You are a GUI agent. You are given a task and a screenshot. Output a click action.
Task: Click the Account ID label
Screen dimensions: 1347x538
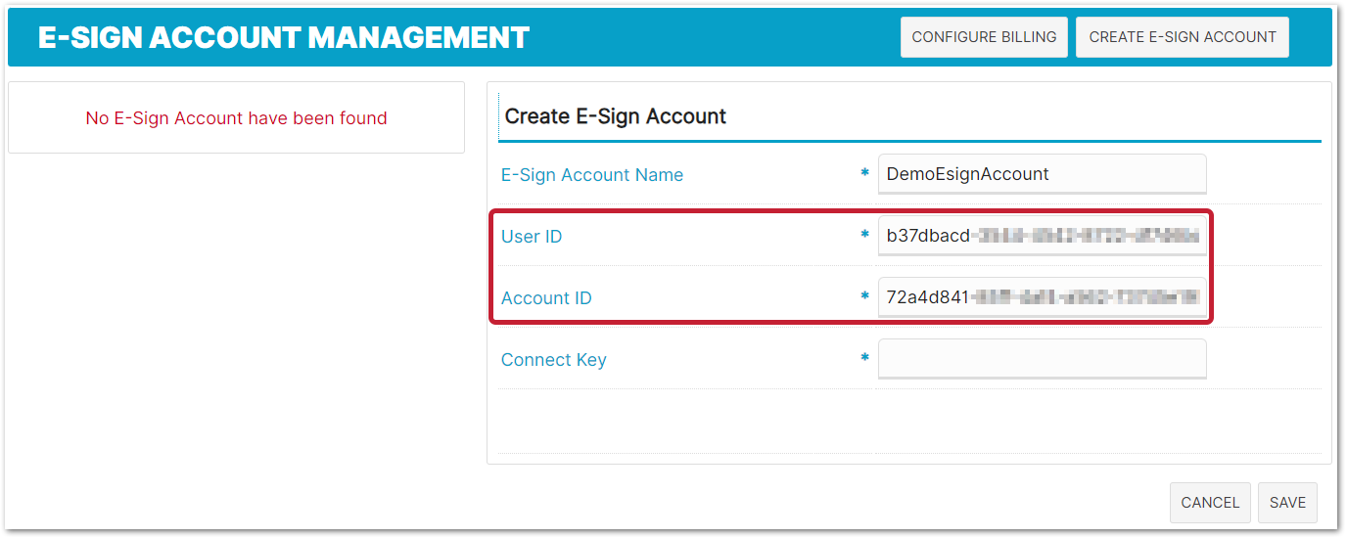point(546,298)
